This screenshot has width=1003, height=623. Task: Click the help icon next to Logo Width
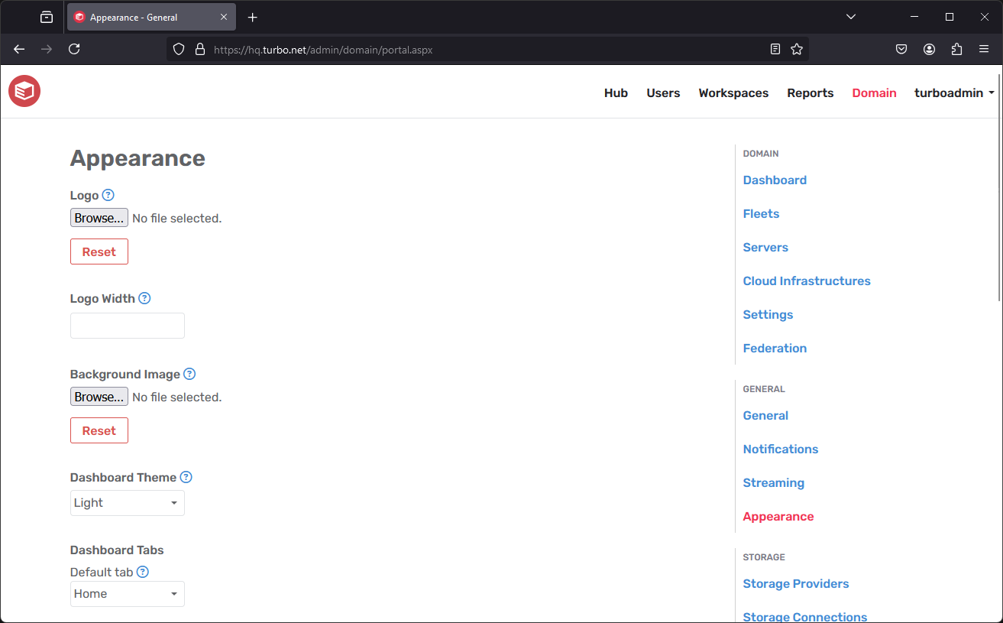pos(144,298)
